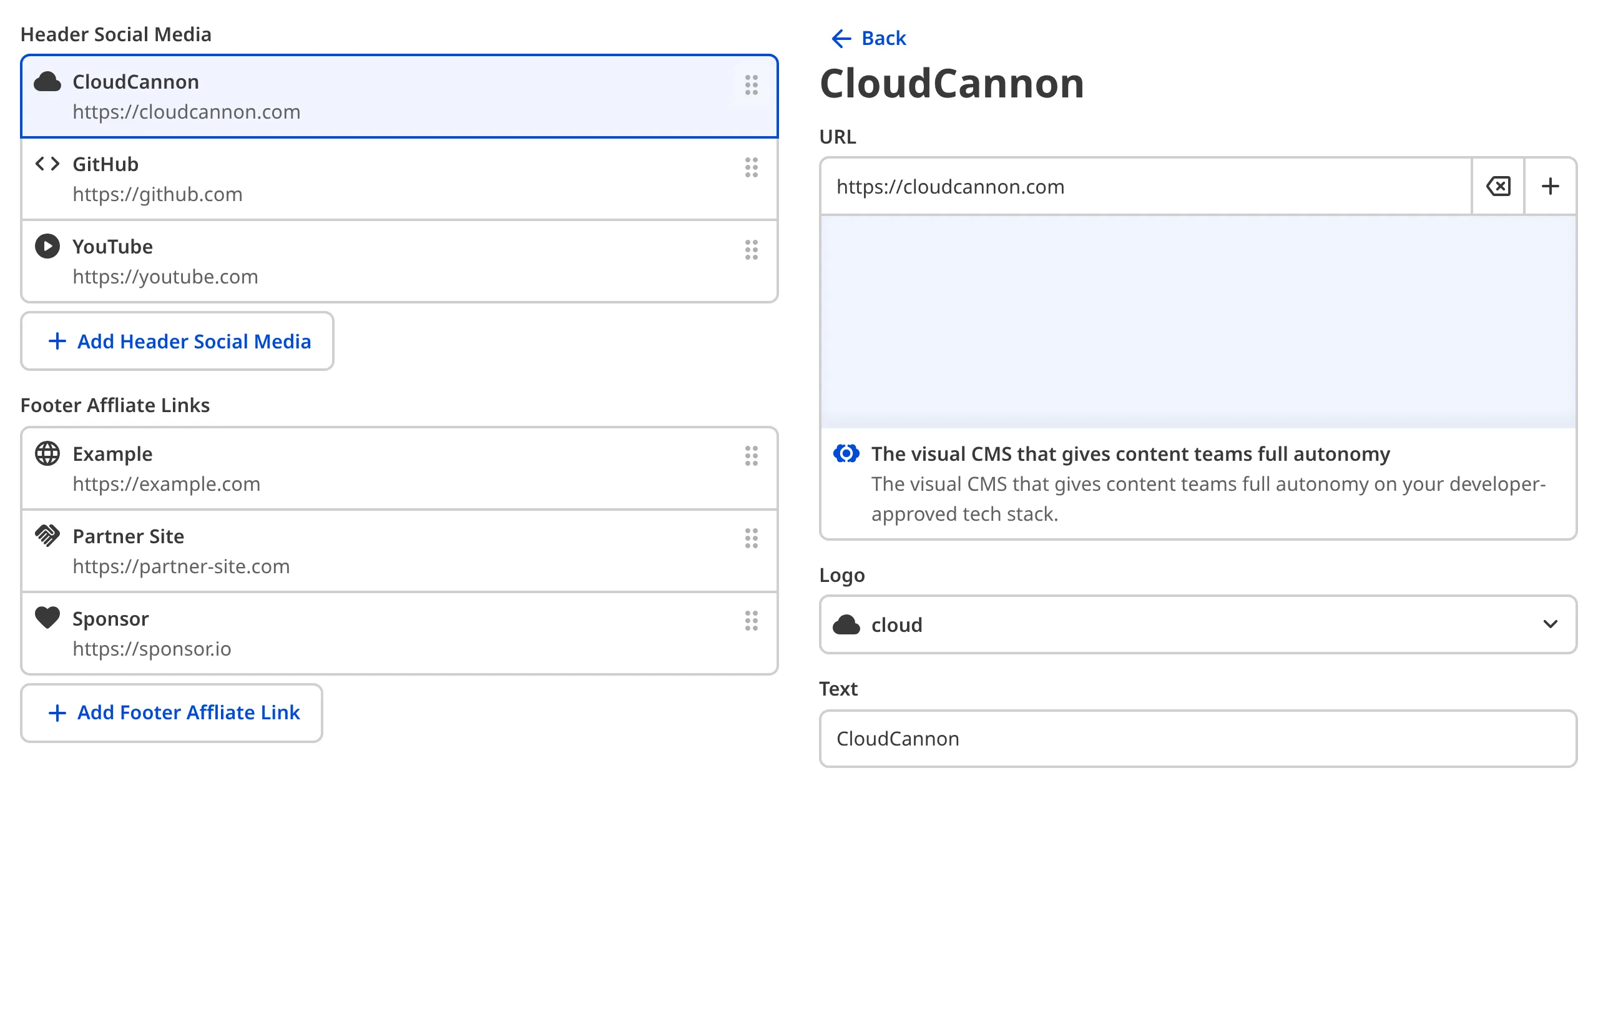1598x1034 pixels.
Task: Grab the drag handle on CloudCannon row
Action: pyautogui.click(x=751, y=86)
